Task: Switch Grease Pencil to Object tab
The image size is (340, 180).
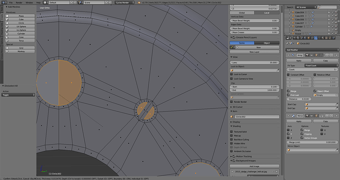Action: click(267, 43)
